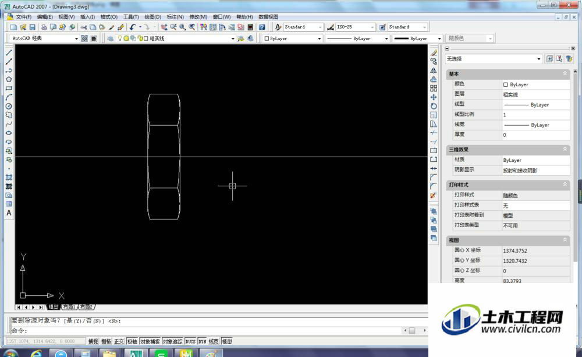The width and height of the screenshot is (582, 357).
Task: Collapse the 打印样式 properties section
Action: (565, 184)
